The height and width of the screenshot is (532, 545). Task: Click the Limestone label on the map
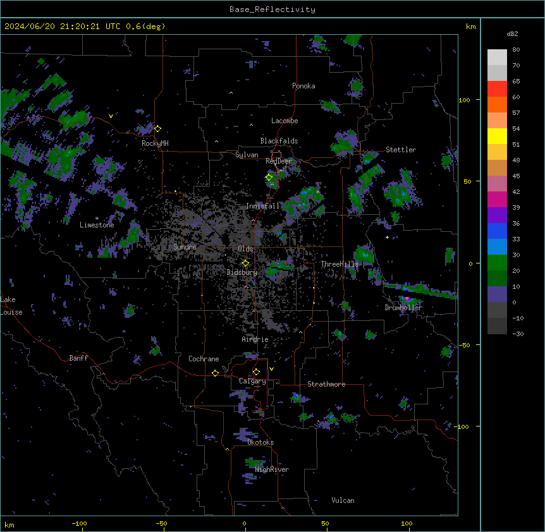pos(97,225)
